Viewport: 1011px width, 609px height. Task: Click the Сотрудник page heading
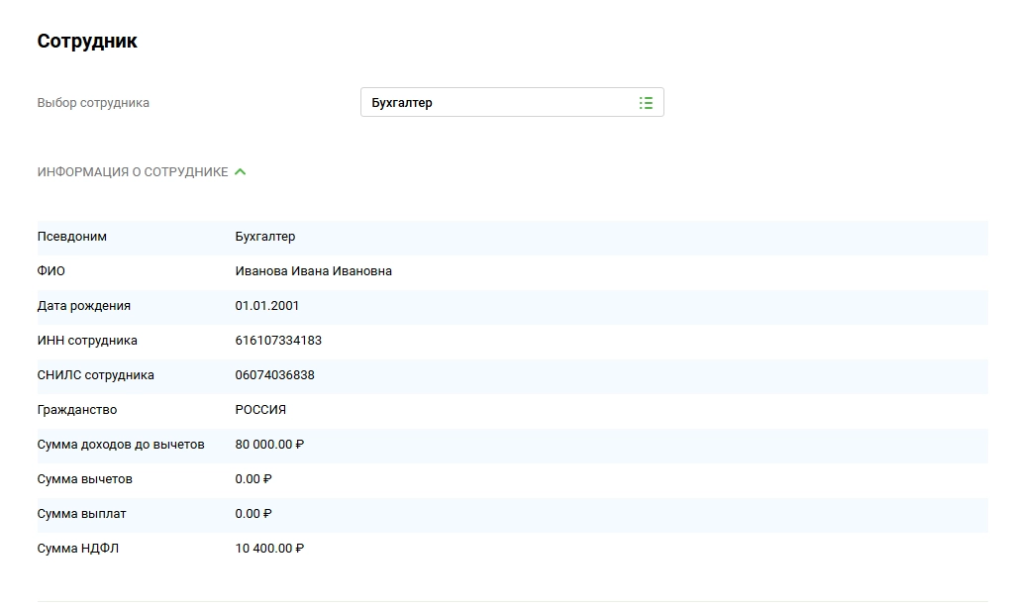point(87,42)
